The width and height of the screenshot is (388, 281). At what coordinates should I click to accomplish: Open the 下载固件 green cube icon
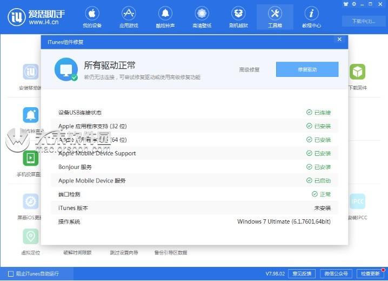click(357, 71)
